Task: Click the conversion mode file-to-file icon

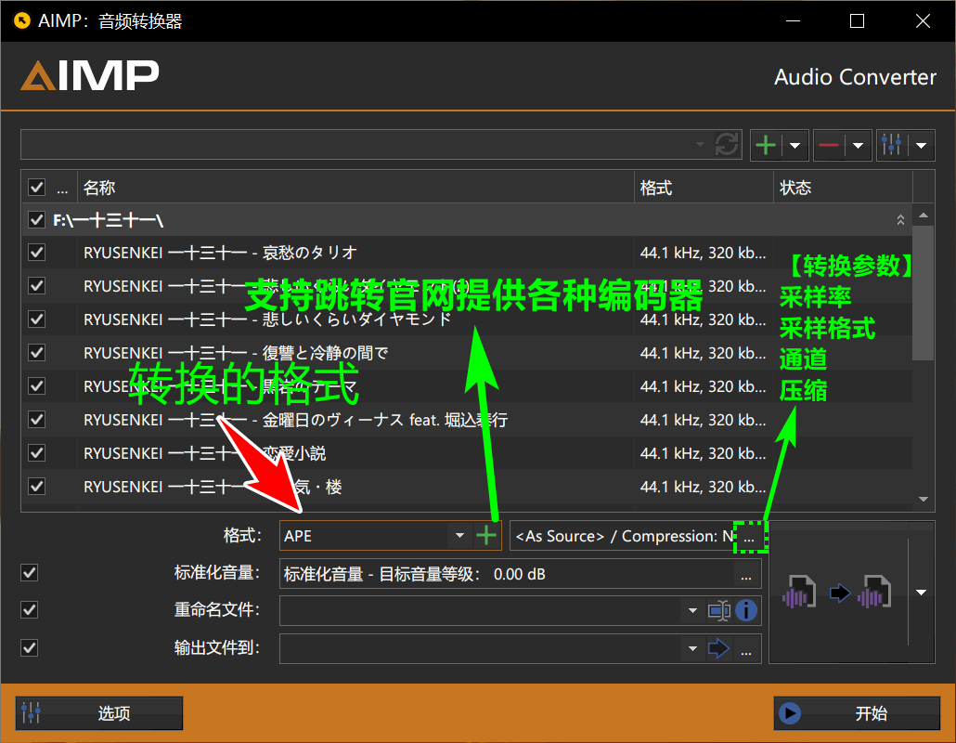Action: (837, 592)
